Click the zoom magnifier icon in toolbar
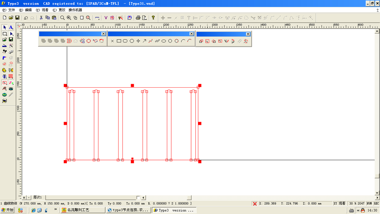Viewport: 380px width, 214px height. [x=62, y=17]
